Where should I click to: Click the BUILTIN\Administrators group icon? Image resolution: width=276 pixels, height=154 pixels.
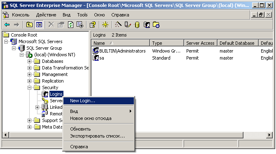coord(96,51)
